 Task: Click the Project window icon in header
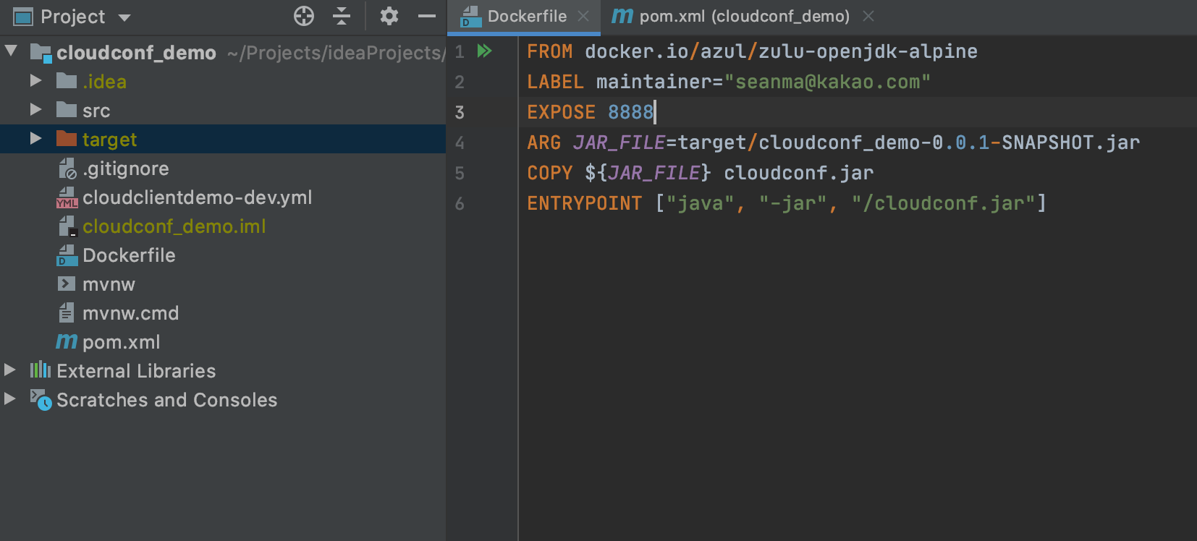pos(24,17)
